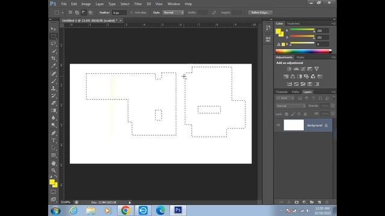Add a Curves adjustment

303,69
